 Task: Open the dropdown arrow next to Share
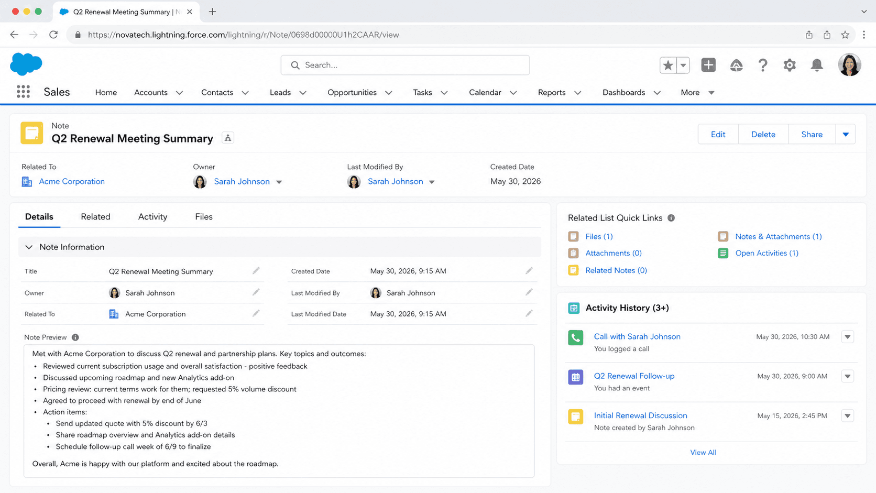845,135
